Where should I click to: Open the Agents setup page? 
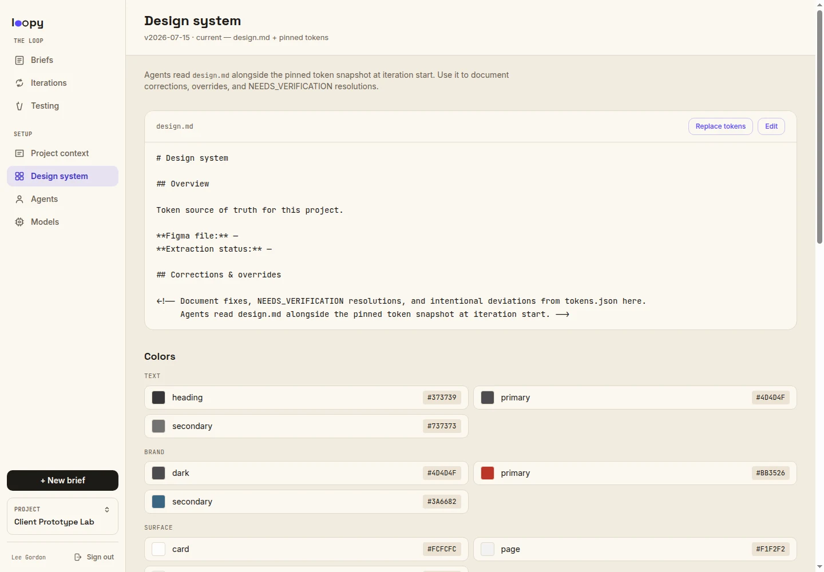coord(62,199)
